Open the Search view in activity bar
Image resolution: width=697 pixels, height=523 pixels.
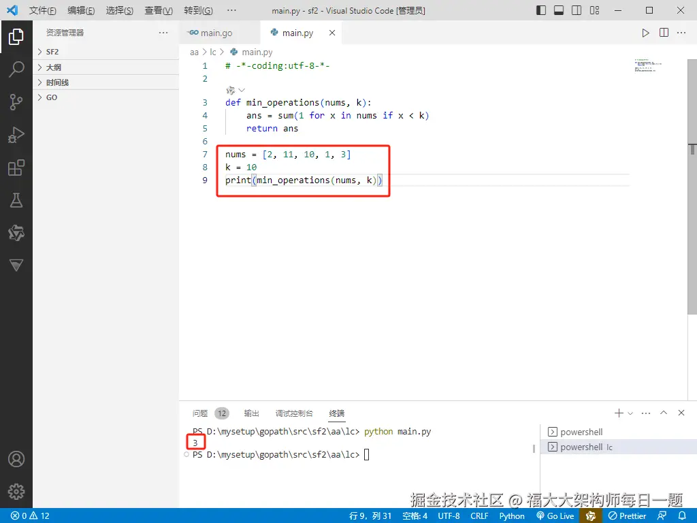point(16,69)
